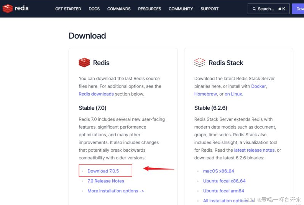304x205 pixels.
Task: Open the GET STARTED menu
Action: click(68, 9)
